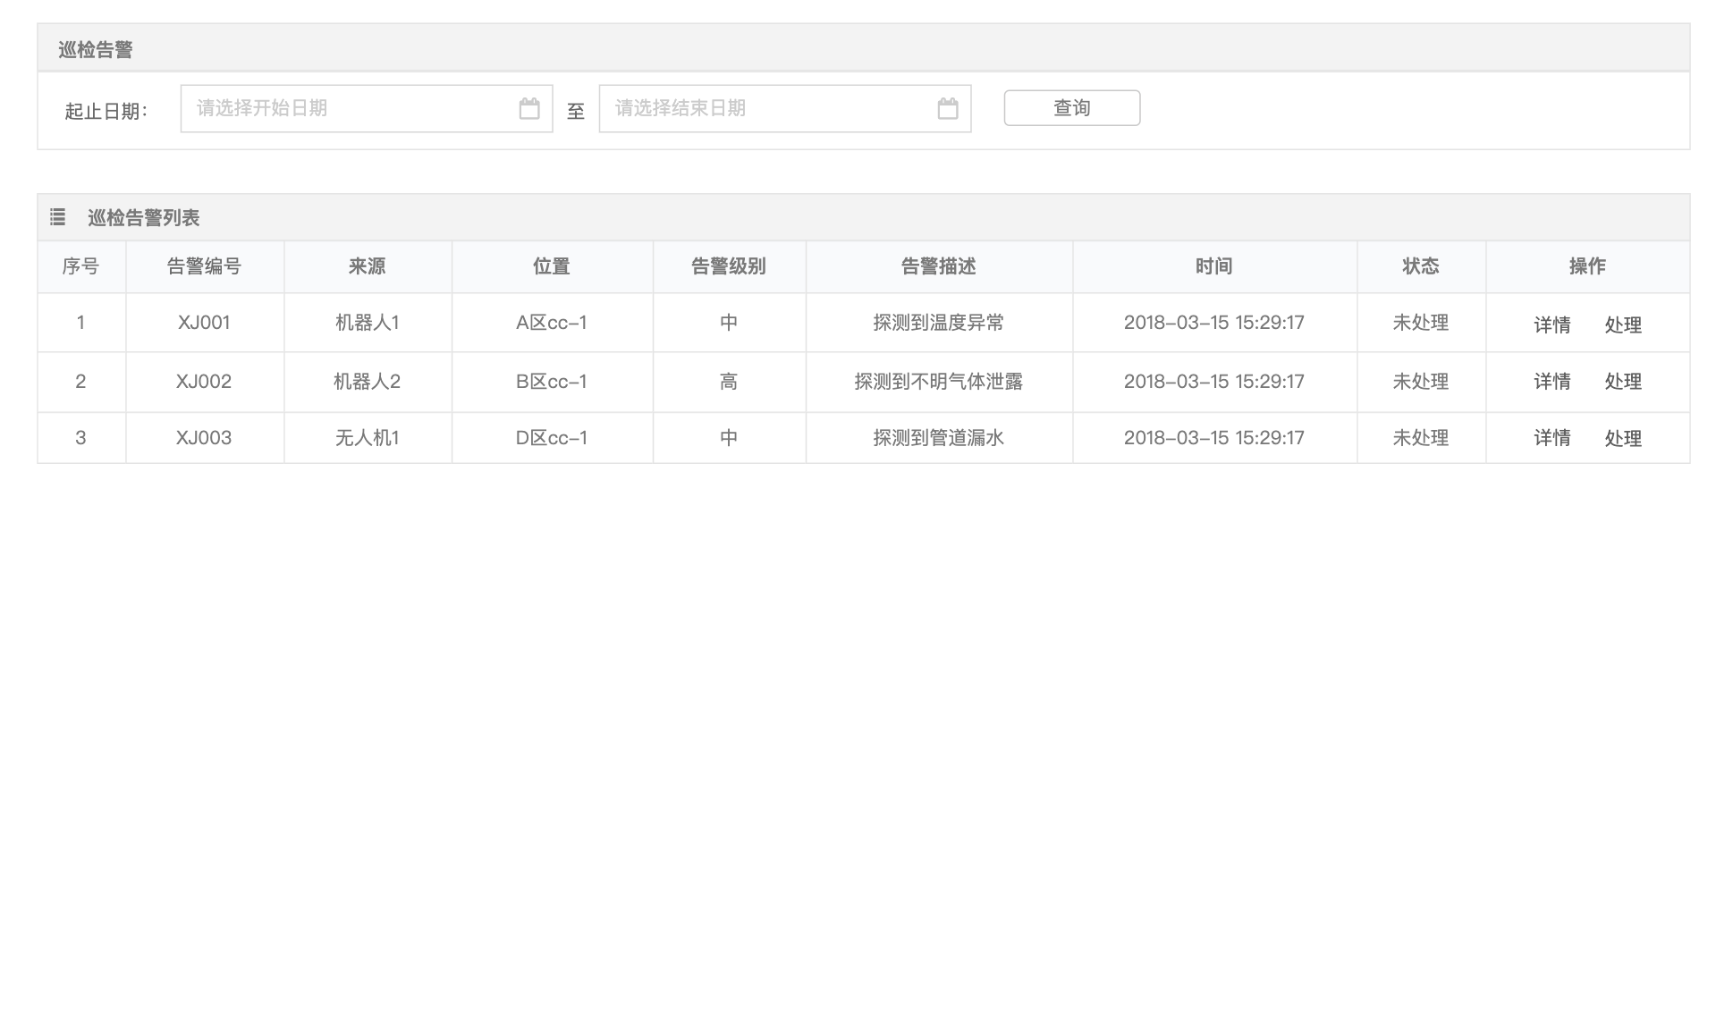Click the 查询 search button
Screen dimensions: 1733x1028
(x=1071, y=108)
